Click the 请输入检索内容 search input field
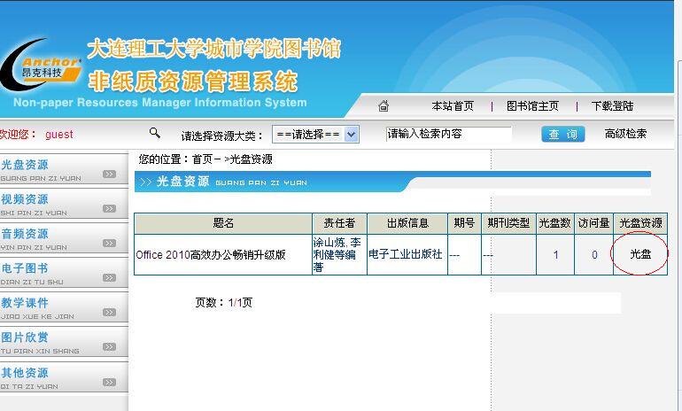Screen dimensions: 682x411 coord(449,134)
